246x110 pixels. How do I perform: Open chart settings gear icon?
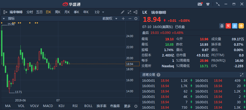136,19
